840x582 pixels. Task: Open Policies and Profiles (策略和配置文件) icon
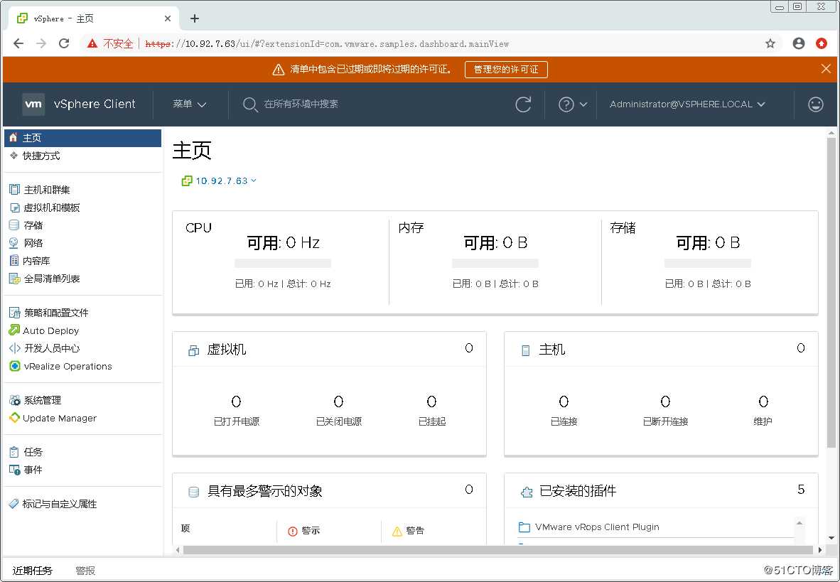coord(14,313)
